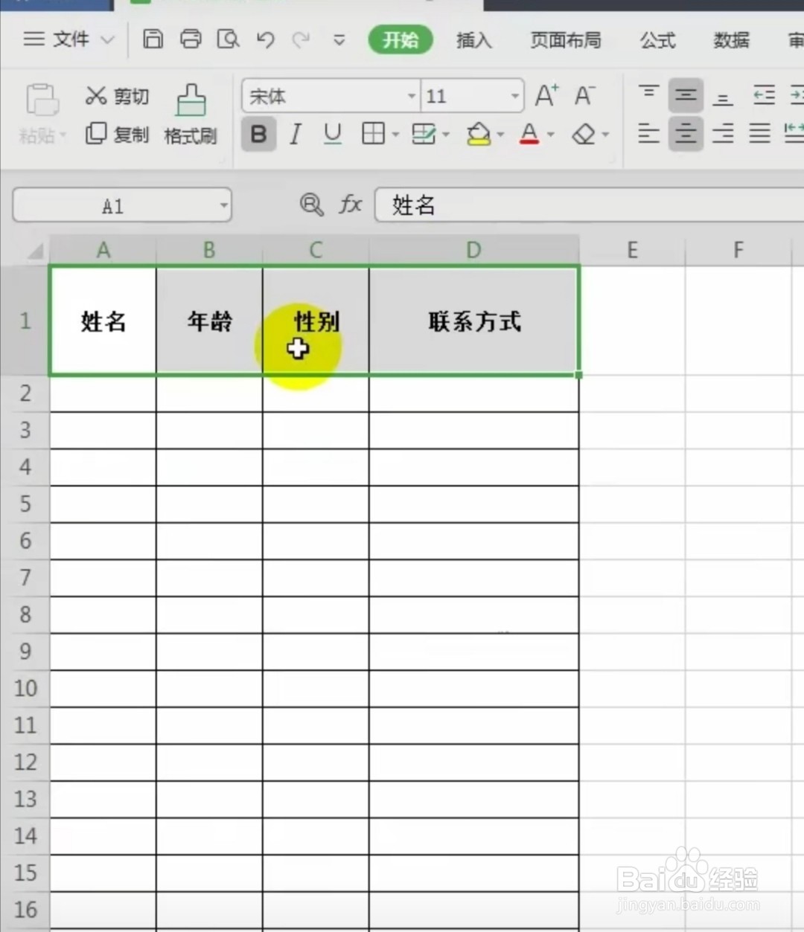This screenshot has width=804, height=932.
Task: Toggle bold formatting
Action: coord(258,134)
